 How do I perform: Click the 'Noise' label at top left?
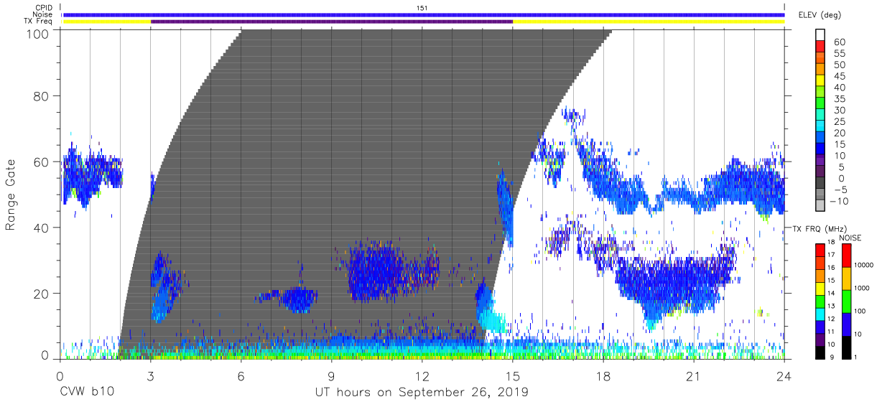point(43,14)
